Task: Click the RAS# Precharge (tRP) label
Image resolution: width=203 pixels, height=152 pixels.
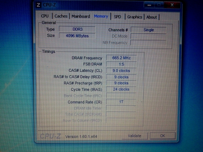Action: tap(83, 83)
